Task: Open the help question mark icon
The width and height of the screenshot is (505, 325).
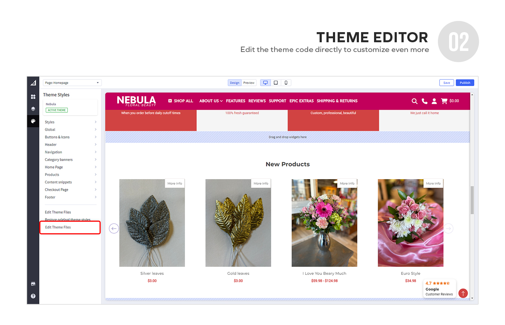Action: point(33,296)
